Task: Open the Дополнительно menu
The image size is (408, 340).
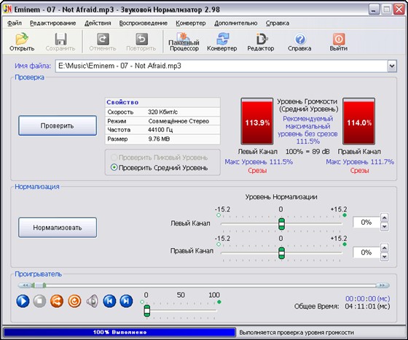Action: coord(236,23)
